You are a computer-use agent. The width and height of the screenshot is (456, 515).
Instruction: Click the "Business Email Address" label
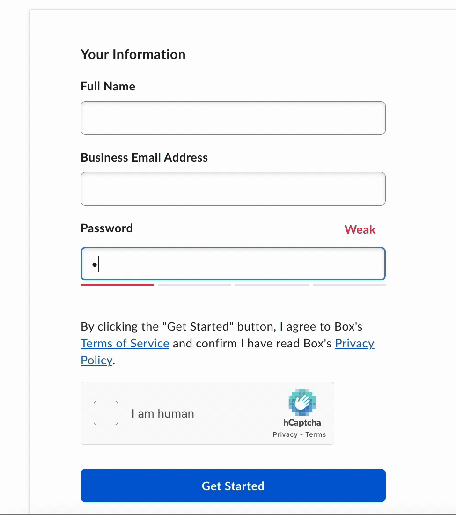click(144, 157)
